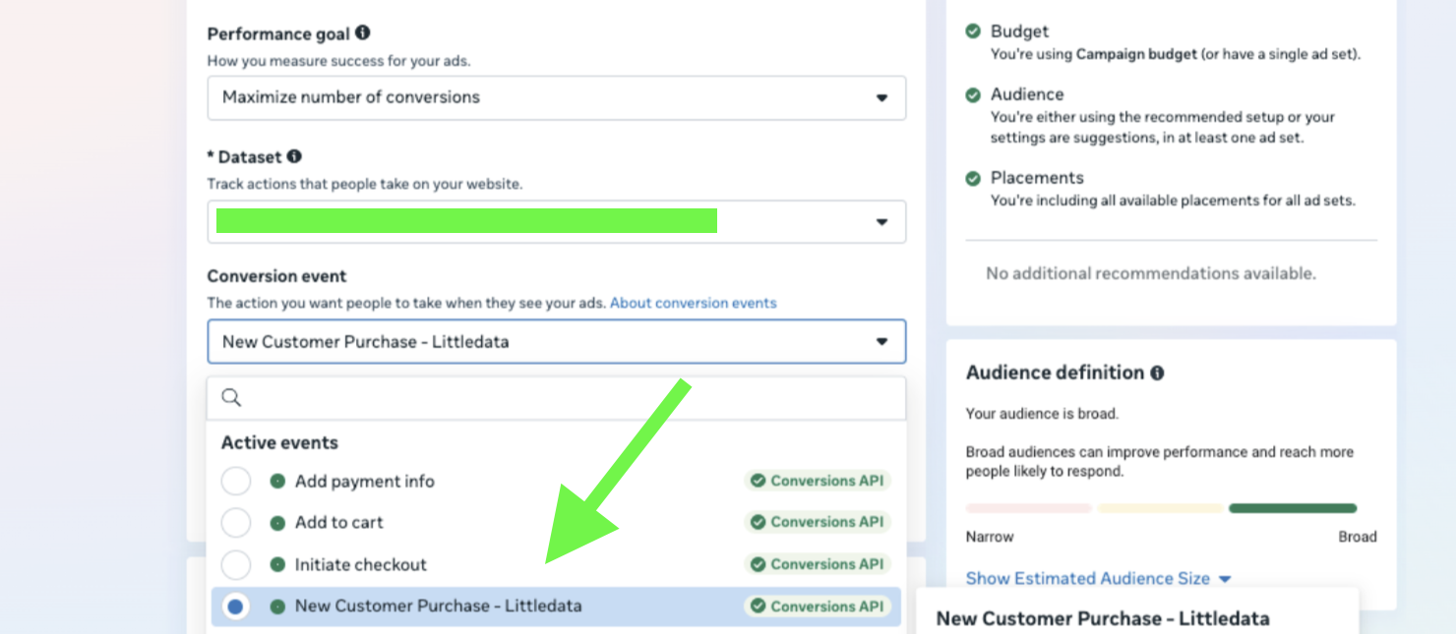
Task: Choose New Customer Purchase - Littledata event
Action: 438,606
